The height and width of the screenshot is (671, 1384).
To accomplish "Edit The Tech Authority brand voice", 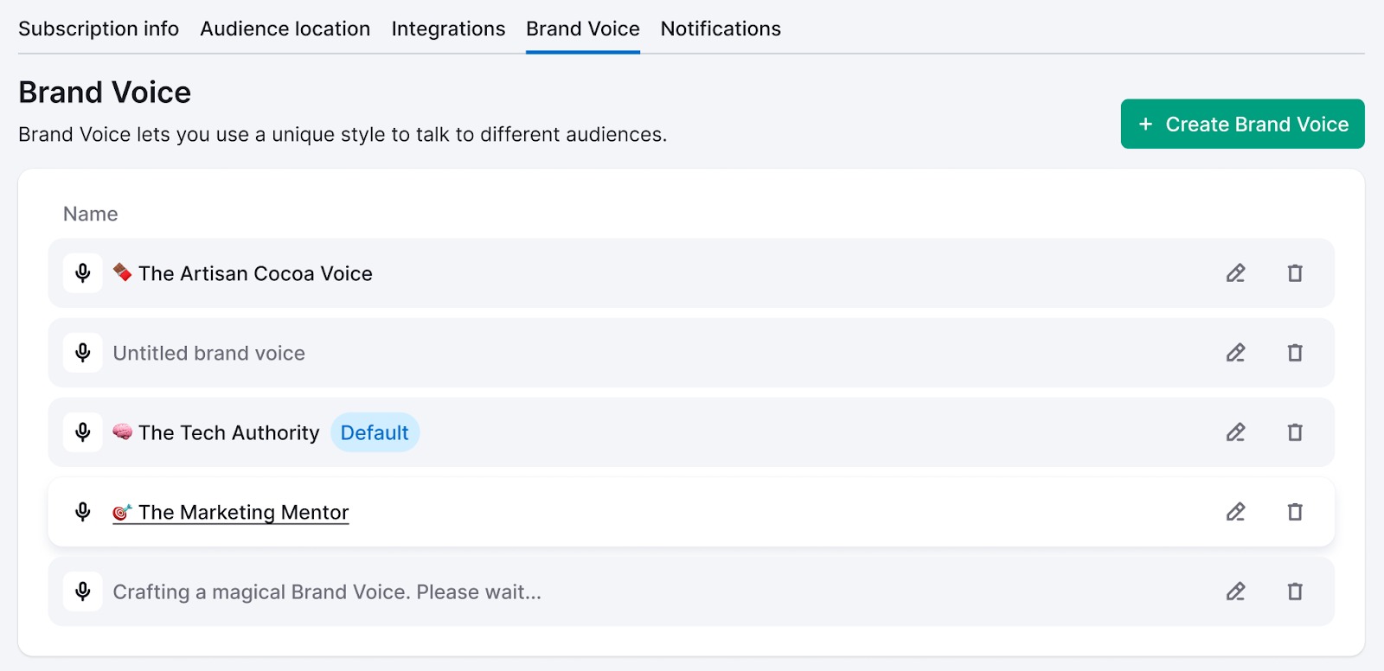I will coord(1235,432).
